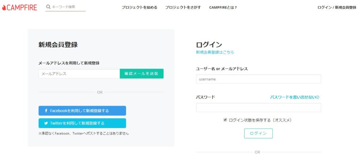Register using the Twitter button
This screenshot has width=360, height=160.
pos(82,123)
